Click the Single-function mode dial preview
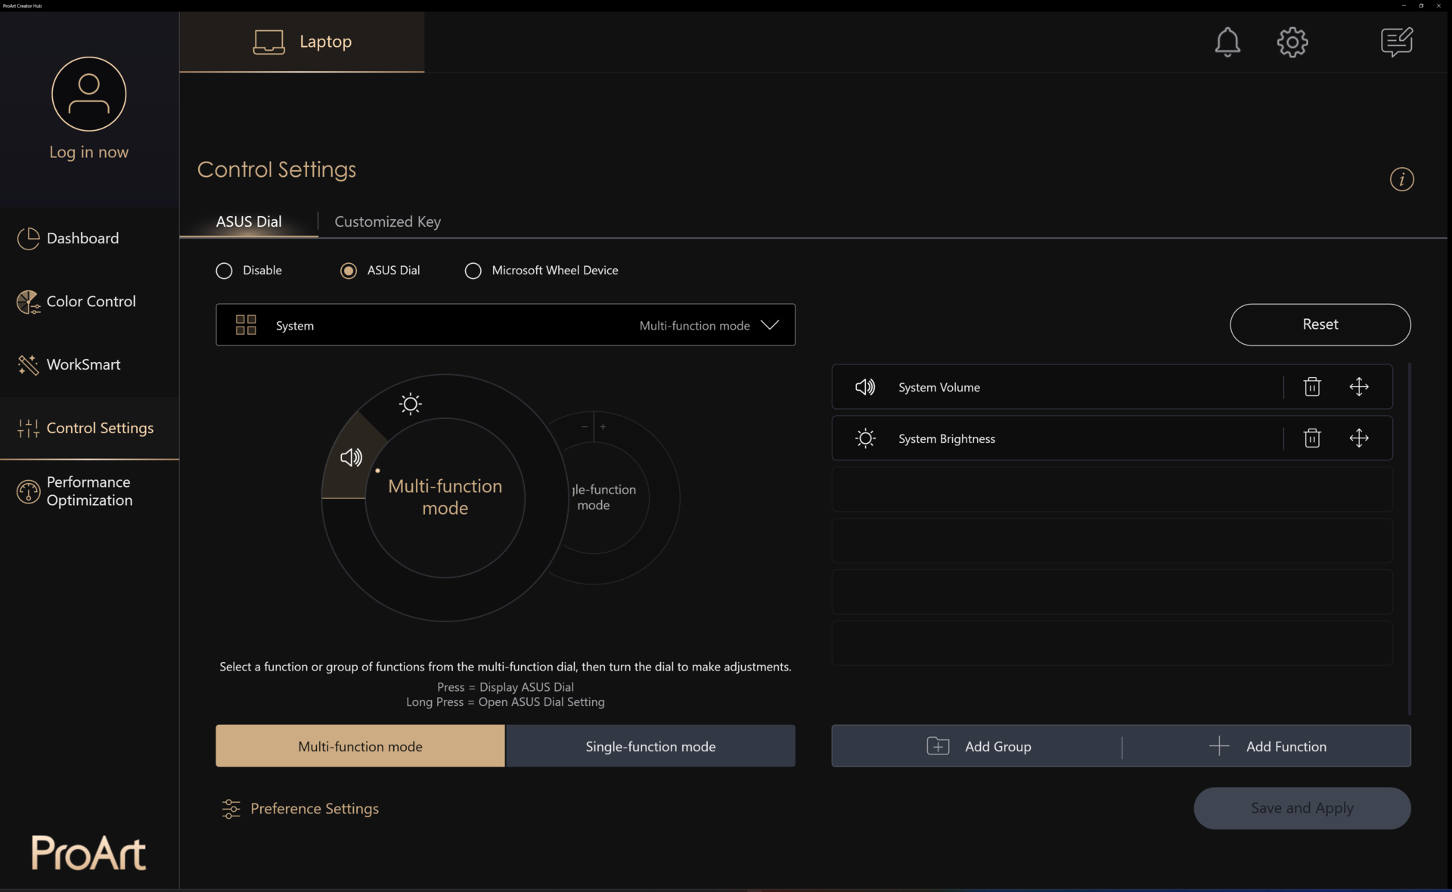The image size is (1452, 892). click(613, 499)
